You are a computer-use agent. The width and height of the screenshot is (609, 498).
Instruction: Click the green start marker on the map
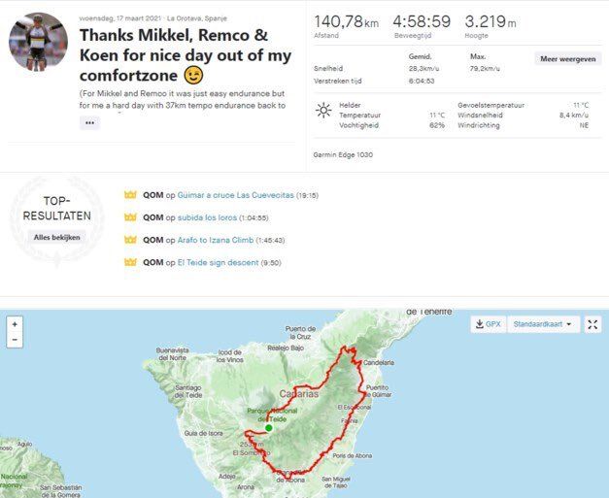pyautogui.click(x=268, y=428)
